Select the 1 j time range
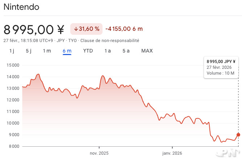 pyautogui.click(x=12, y=51)
